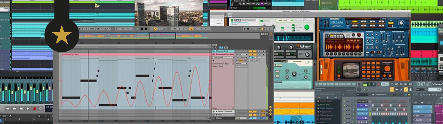Open the Master output routing dropdown
The image size is (443, 124).
(x=241, y=63)
